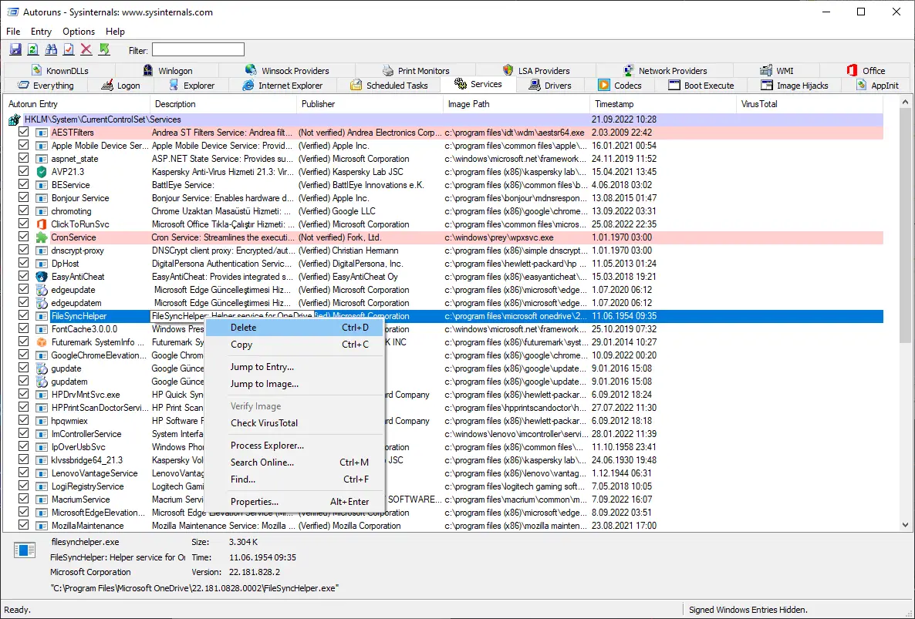Select the LenovoVantageService row text

pyautogui.click(x=95, y=473)
